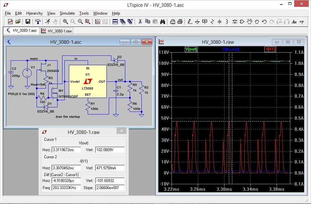Image resolution: width=311 pixels, height=204 pixels.
Task: Open the Help menu
Action: pos(116,13)
